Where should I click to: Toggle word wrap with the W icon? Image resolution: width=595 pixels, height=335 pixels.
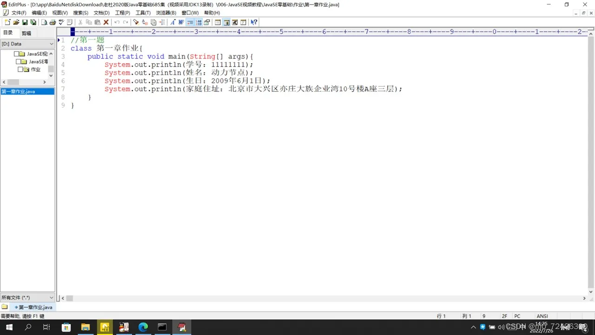181,22
